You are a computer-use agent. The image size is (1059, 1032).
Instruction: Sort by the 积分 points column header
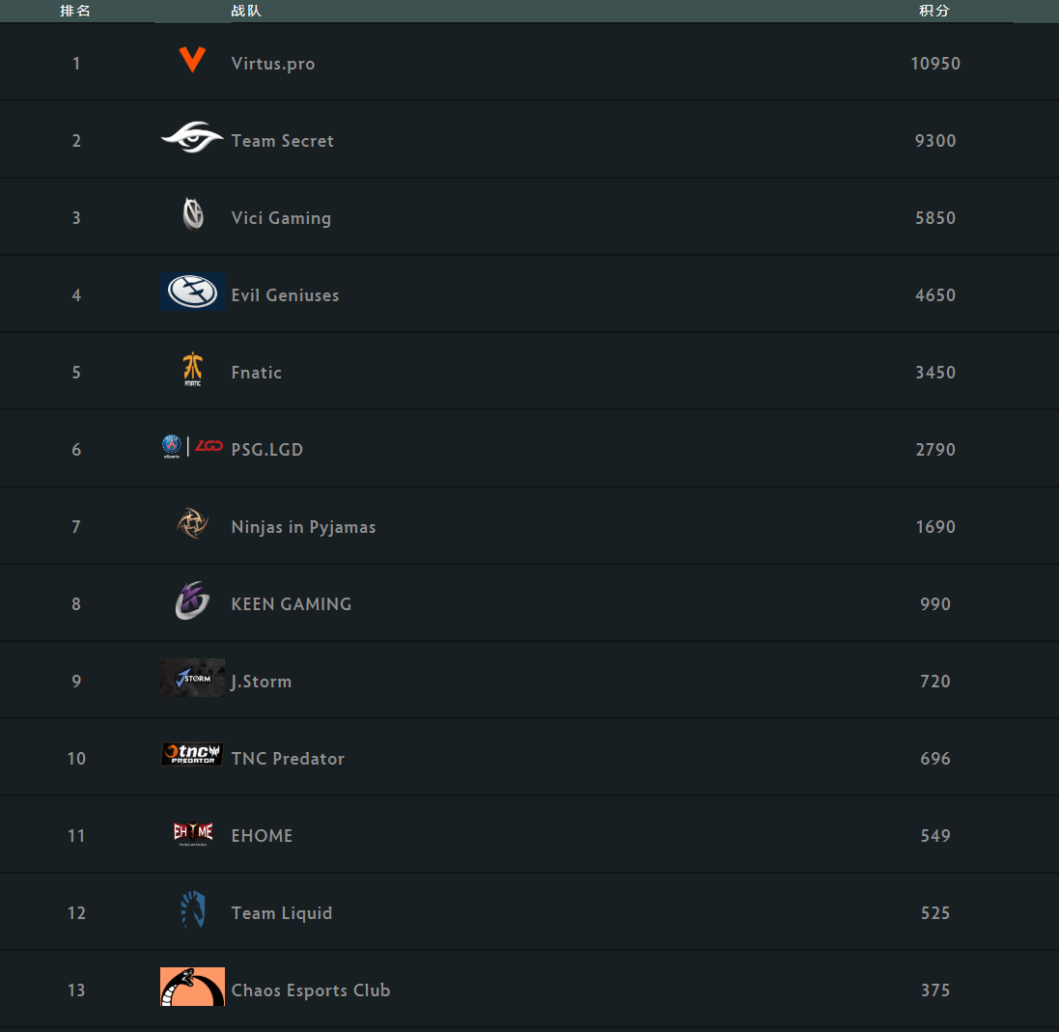(934, 11)
